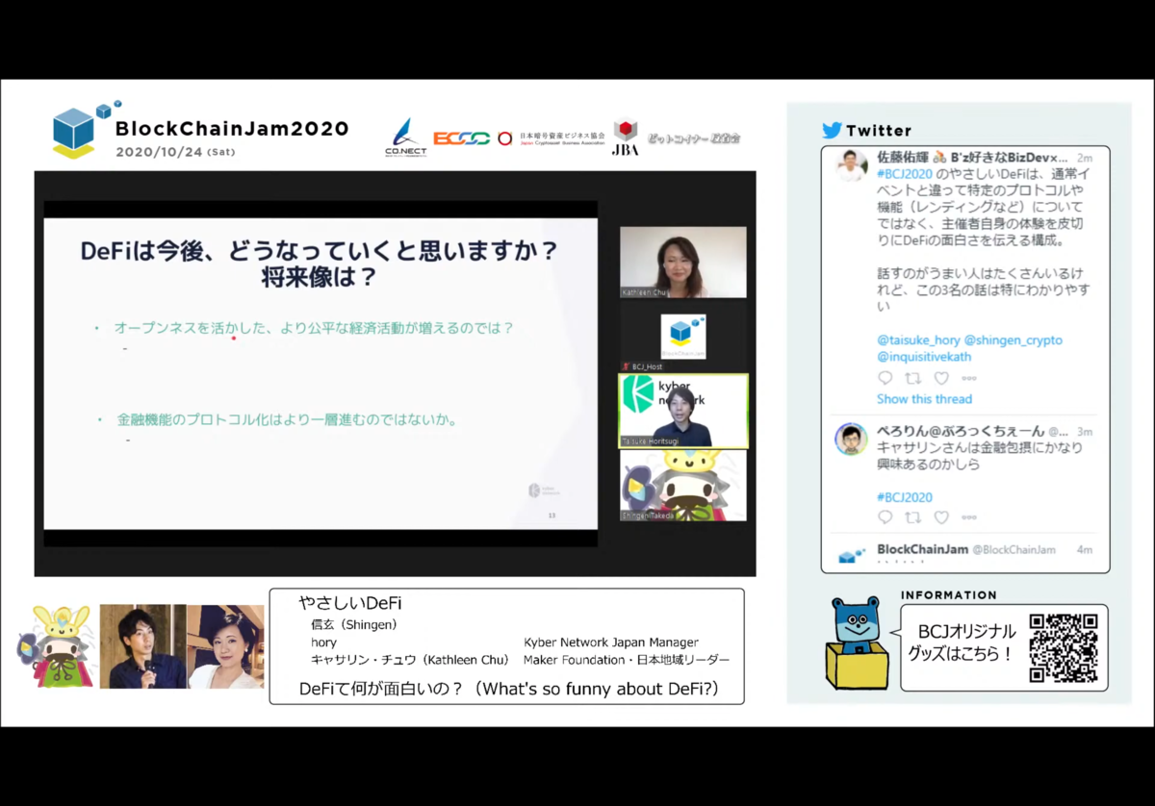This screenshot has width=1155, height=806.
Task: Click the Twitter bird icon
Action: pyautogui.click(x=832, y=130)
